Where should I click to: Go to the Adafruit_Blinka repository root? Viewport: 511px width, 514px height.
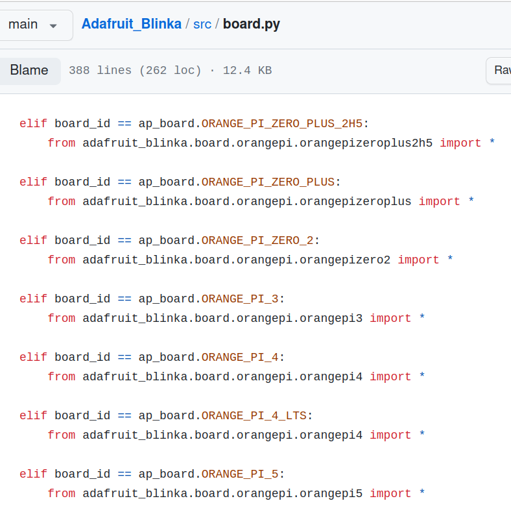(x=131, y=24)
